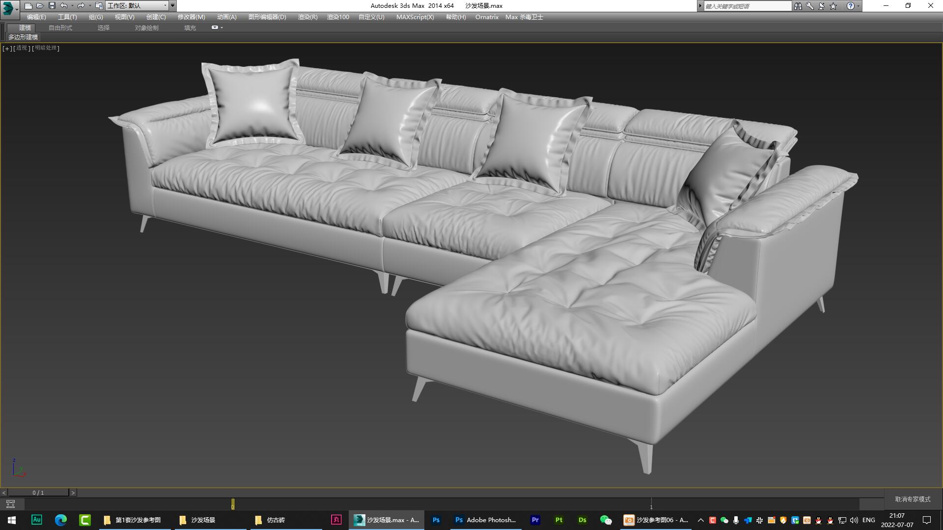Toggle the 透视 viewport label
This screenshot has height=530, width=943.
coord(21,48)
